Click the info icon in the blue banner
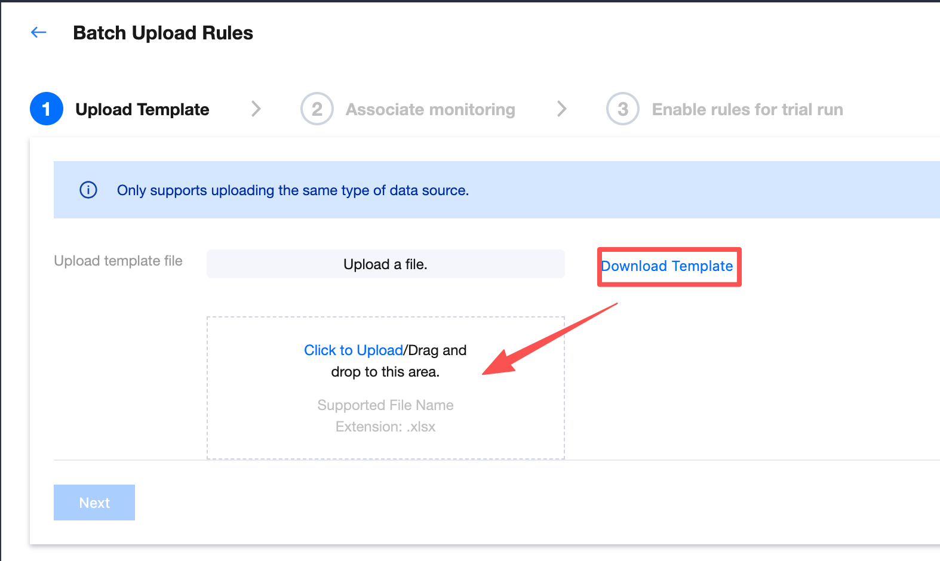940x561 pixels. (88, 190)
